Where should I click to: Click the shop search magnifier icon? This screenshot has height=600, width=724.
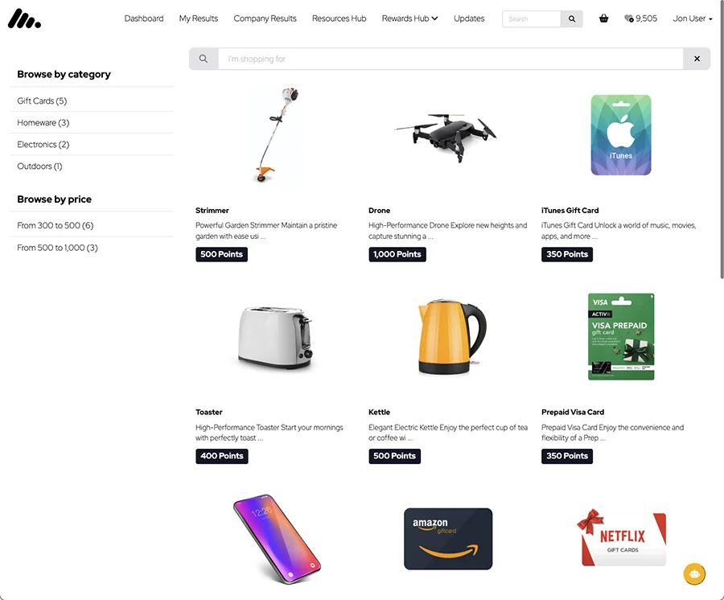(x=204, y=59)
